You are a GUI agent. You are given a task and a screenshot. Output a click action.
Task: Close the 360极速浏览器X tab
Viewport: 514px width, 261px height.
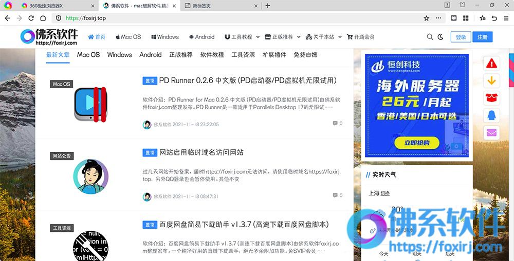click(x=93, y=6)
